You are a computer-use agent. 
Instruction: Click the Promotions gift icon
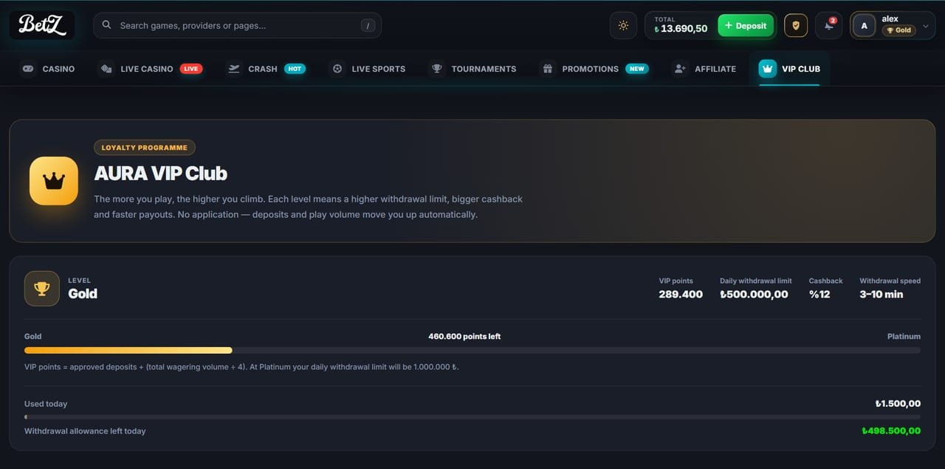pos(548,69)
